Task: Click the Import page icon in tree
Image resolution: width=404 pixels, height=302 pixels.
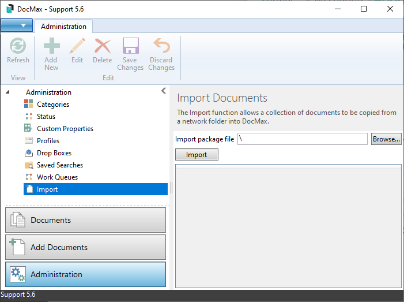Action: [x=29, y=189]
